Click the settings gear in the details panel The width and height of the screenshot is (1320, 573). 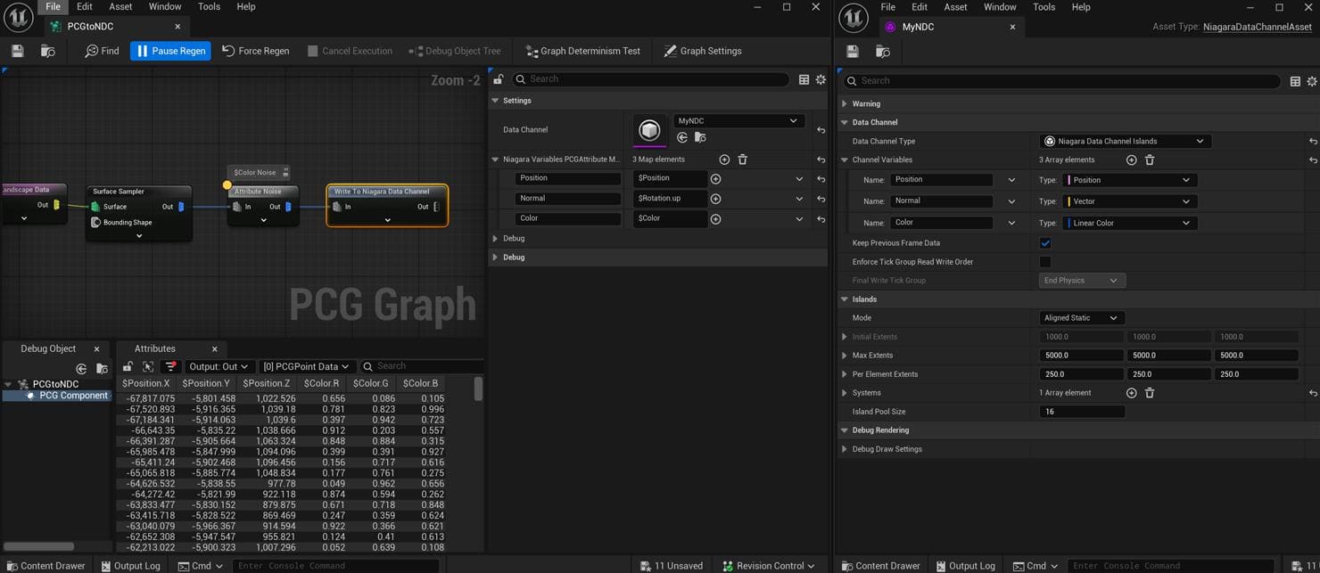[821, 79]
